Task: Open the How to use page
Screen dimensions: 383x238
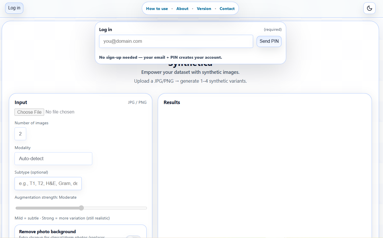Action: click(157, 8)
